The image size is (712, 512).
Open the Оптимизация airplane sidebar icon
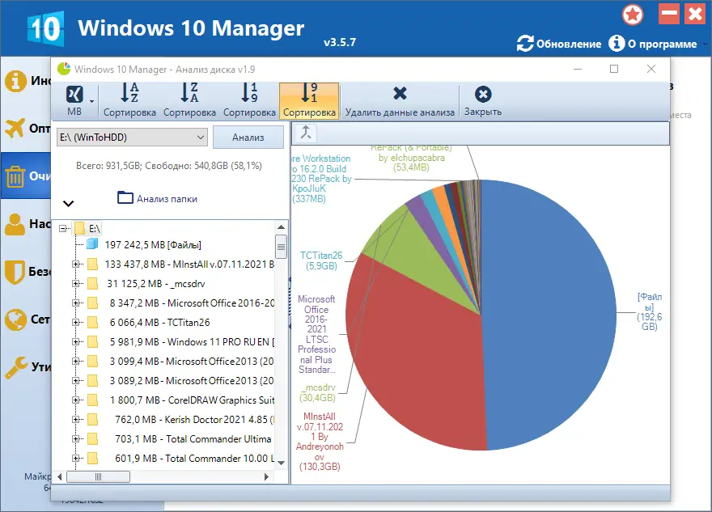[15, 128]
